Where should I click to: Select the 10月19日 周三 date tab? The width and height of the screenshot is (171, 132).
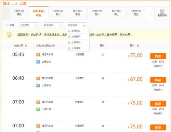click(x=136, y=13)
